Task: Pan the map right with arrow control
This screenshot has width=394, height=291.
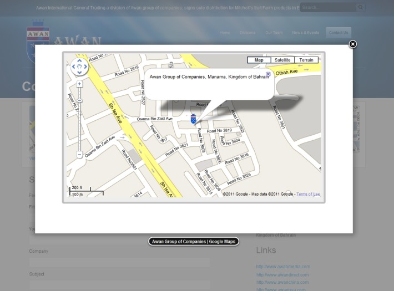Action: pos(87,67)
